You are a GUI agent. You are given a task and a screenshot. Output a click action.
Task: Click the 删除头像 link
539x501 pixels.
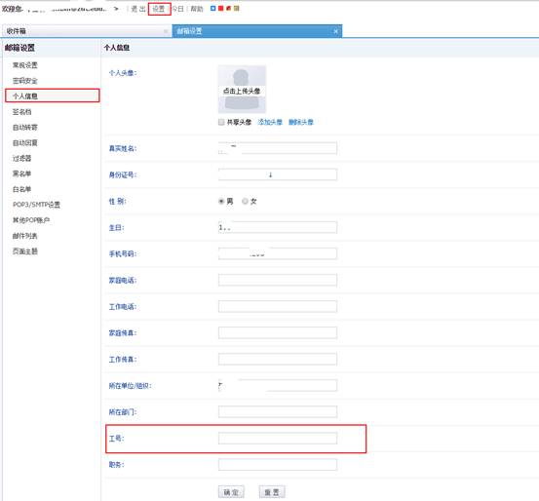tap(301, 122)
